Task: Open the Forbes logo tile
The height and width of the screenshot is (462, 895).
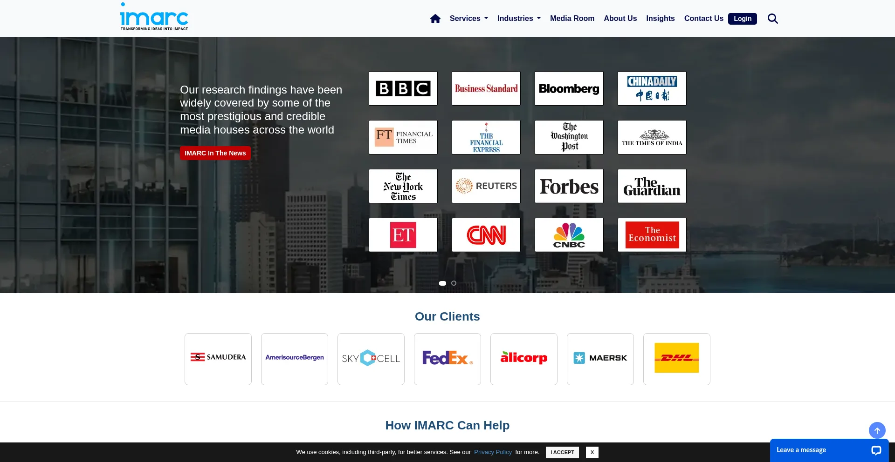Action: (x=569, y=186)
